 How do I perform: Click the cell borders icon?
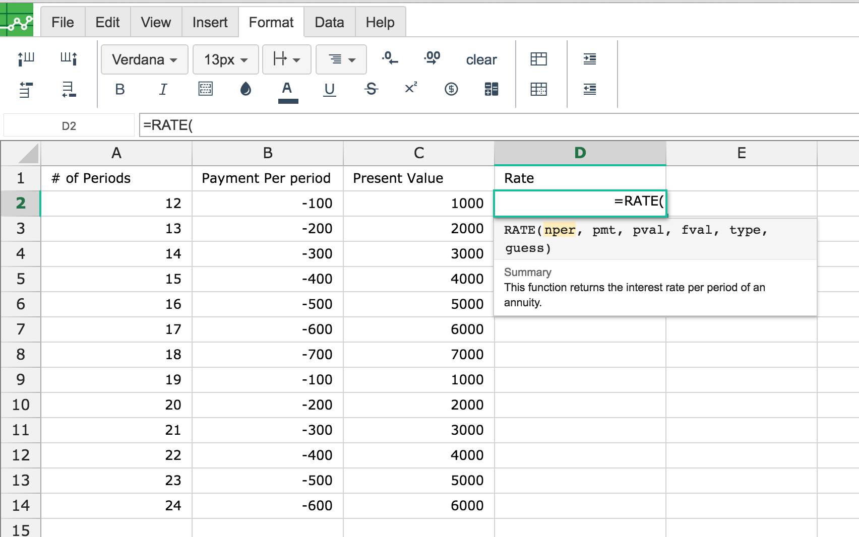tap(205, 89)
